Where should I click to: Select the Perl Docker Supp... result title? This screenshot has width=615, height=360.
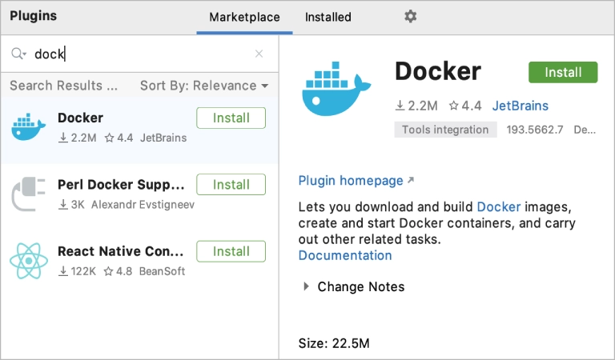121,185
